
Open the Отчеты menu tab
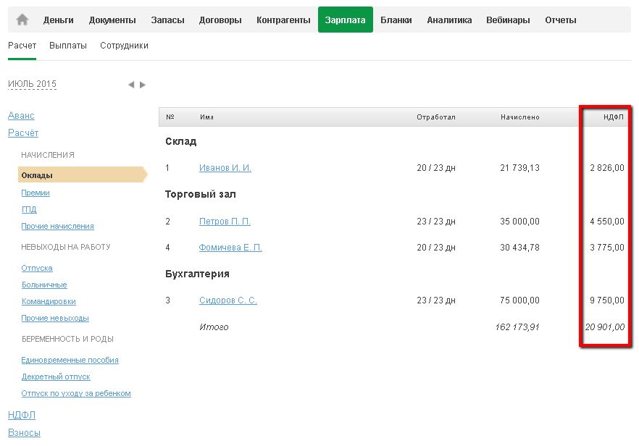click(x=560, y=20)
